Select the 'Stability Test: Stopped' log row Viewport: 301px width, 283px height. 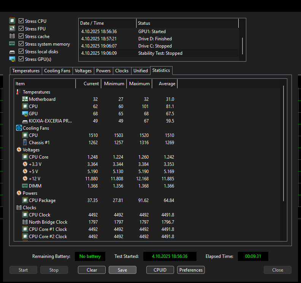click(x=158, y=53)
